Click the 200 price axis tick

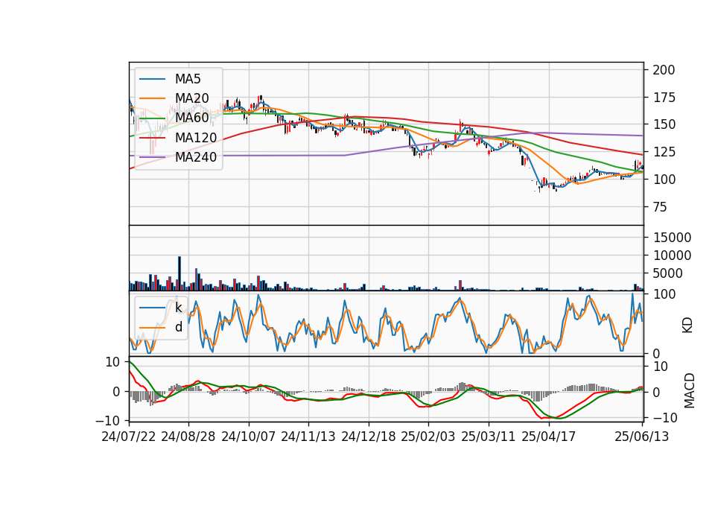(x=664, y=70)
